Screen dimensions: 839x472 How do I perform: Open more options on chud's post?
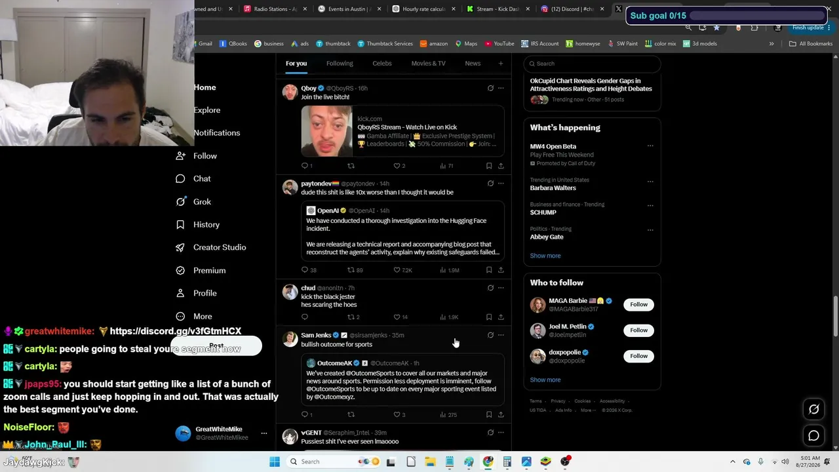click(x=501, y=288)
